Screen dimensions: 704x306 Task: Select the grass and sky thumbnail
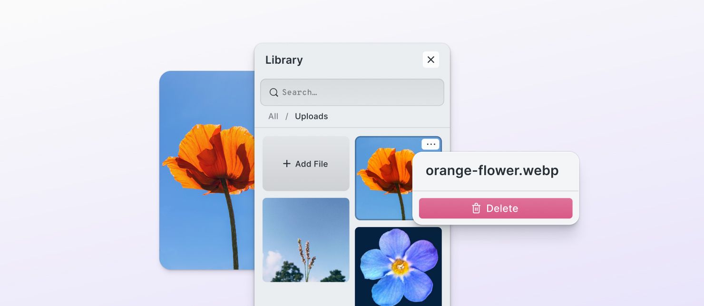(306, 240)
